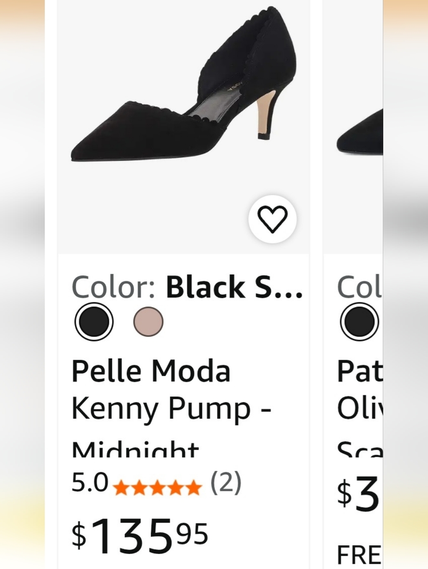
Task: Choose the taupe color option
Action: pos(148,322)
